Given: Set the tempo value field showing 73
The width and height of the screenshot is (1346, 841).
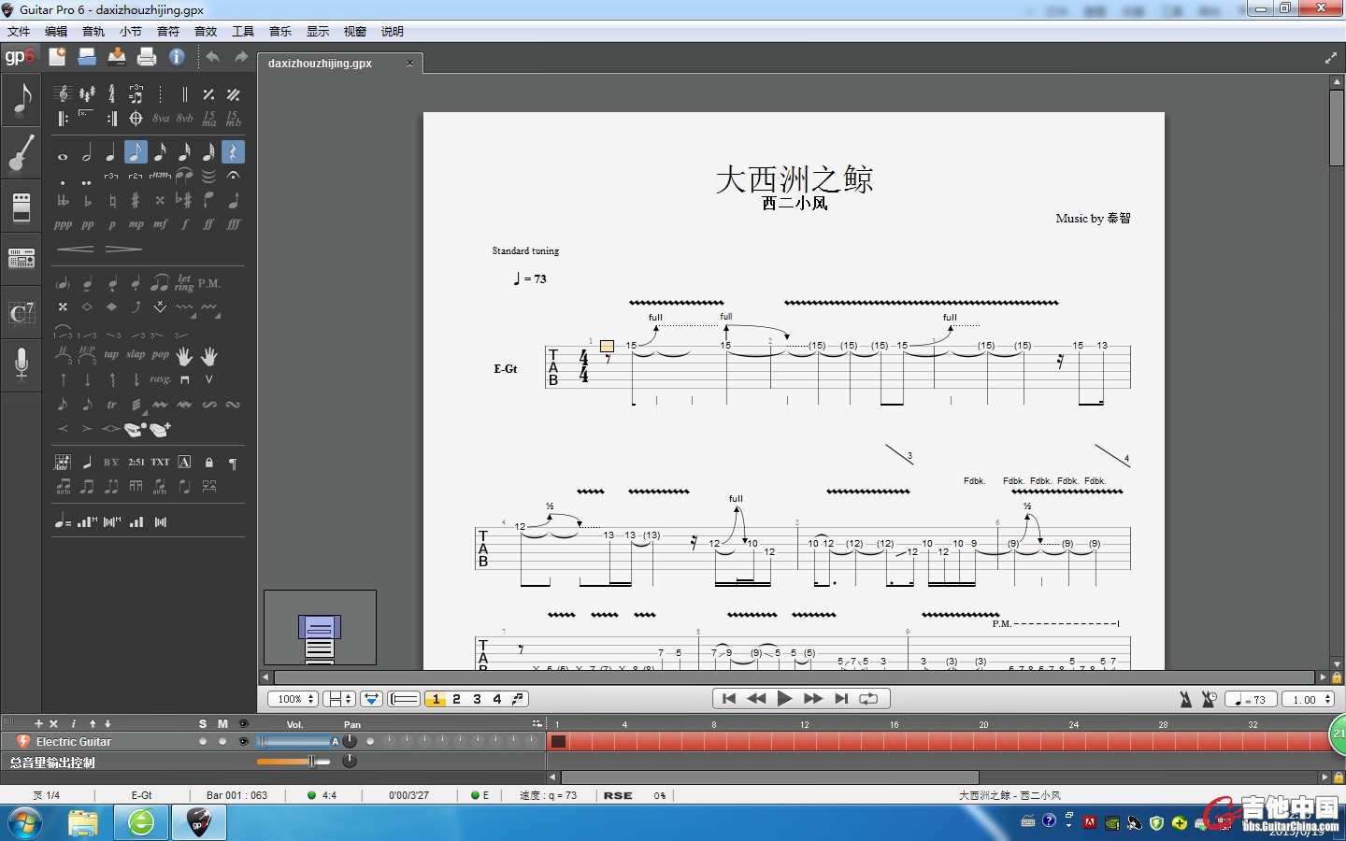Looking at the screenshot, I should coord(1251,699).
